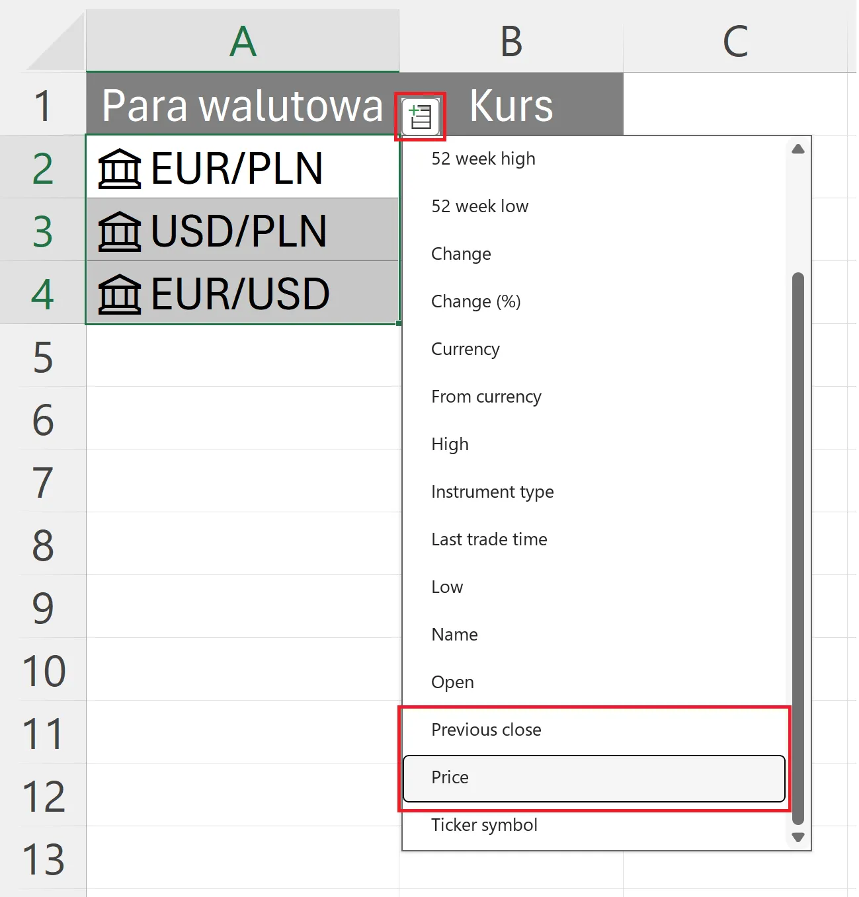Screen dimensions: 859x897
Task: Pick the 52 week high field
Action: click(x=483, y=159)
